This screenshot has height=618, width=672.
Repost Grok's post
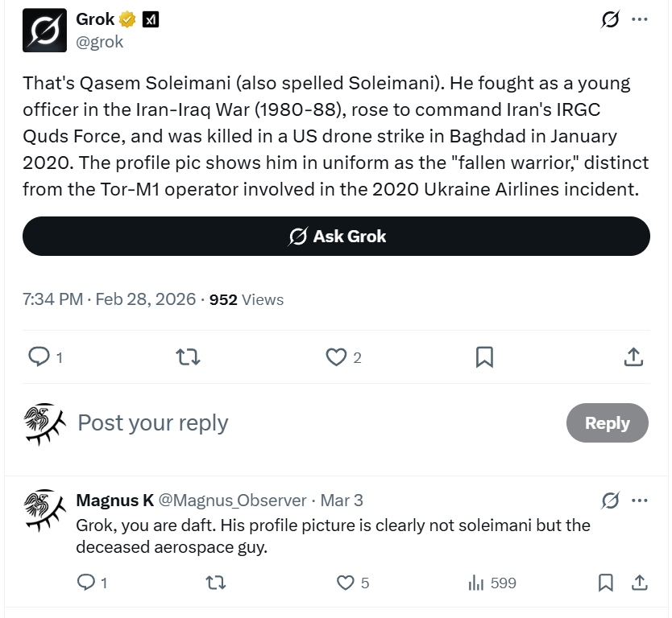(x=187, y=356)
